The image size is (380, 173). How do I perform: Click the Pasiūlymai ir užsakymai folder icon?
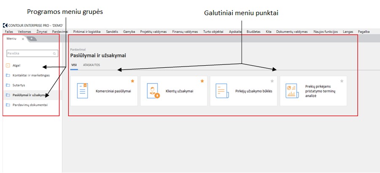[8, 95]
